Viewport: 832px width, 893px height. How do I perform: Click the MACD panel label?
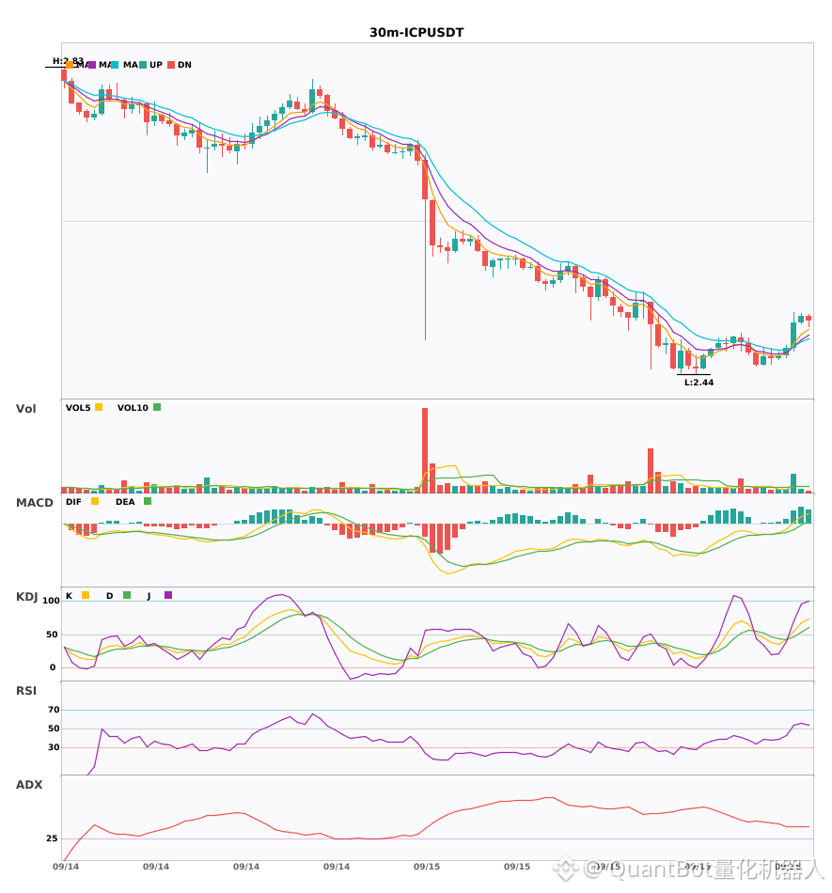(34, 503)
